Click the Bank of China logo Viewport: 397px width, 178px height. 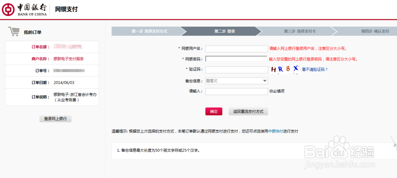[24, 10]
